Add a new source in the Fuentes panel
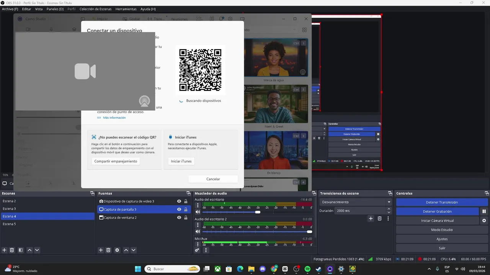This screenshot has height=275, width=490. 101,250
